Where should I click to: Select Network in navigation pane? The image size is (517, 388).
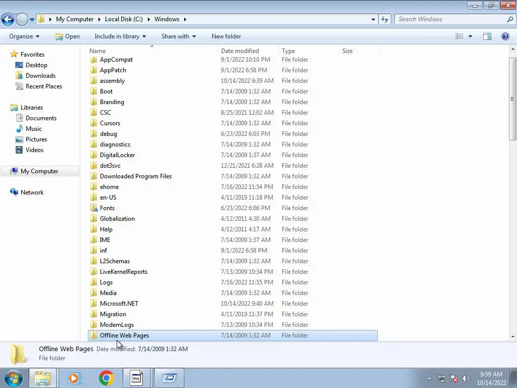point(32,192)
